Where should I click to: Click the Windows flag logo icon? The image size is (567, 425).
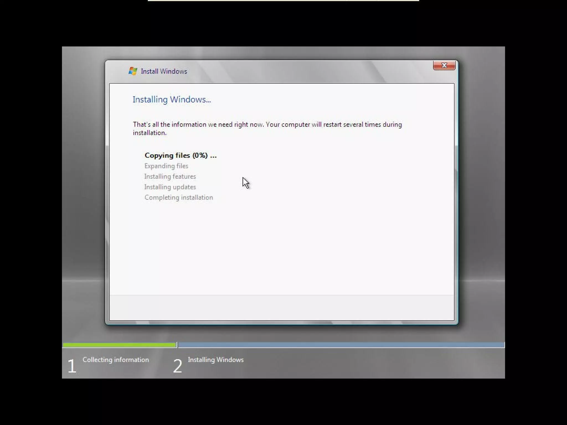tap(133, 71)
